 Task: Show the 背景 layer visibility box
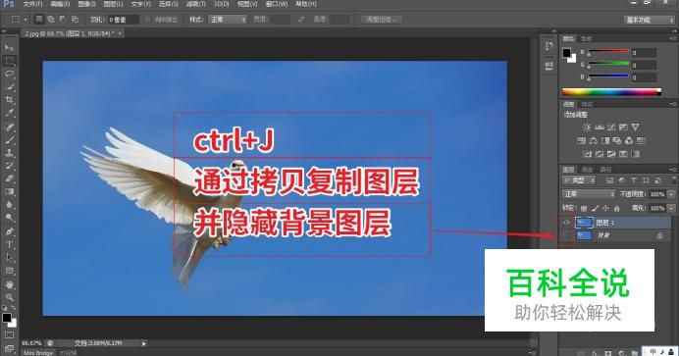pos(566,235)
